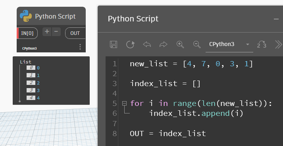This screenshot has height=146, width=283.
Task: Redo the edit with right arrow icon
Action: pyautogui.click(x=164, y=44)
